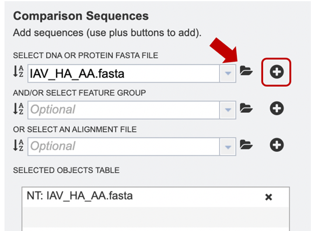Toggle A-Z sort for alignment file list
This screenshot has height=231, width=311.
(19, 145)
